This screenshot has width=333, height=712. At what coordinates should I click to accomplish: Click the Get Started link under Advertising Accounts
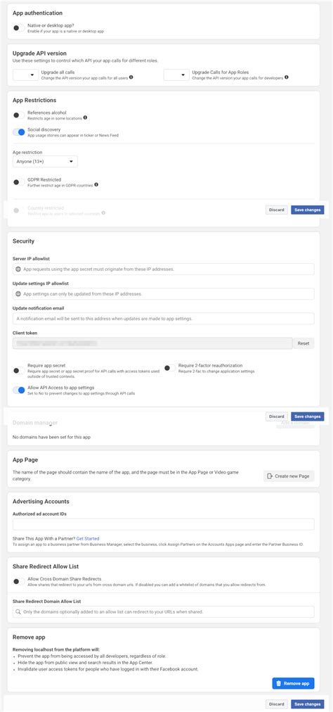point(88,538)
